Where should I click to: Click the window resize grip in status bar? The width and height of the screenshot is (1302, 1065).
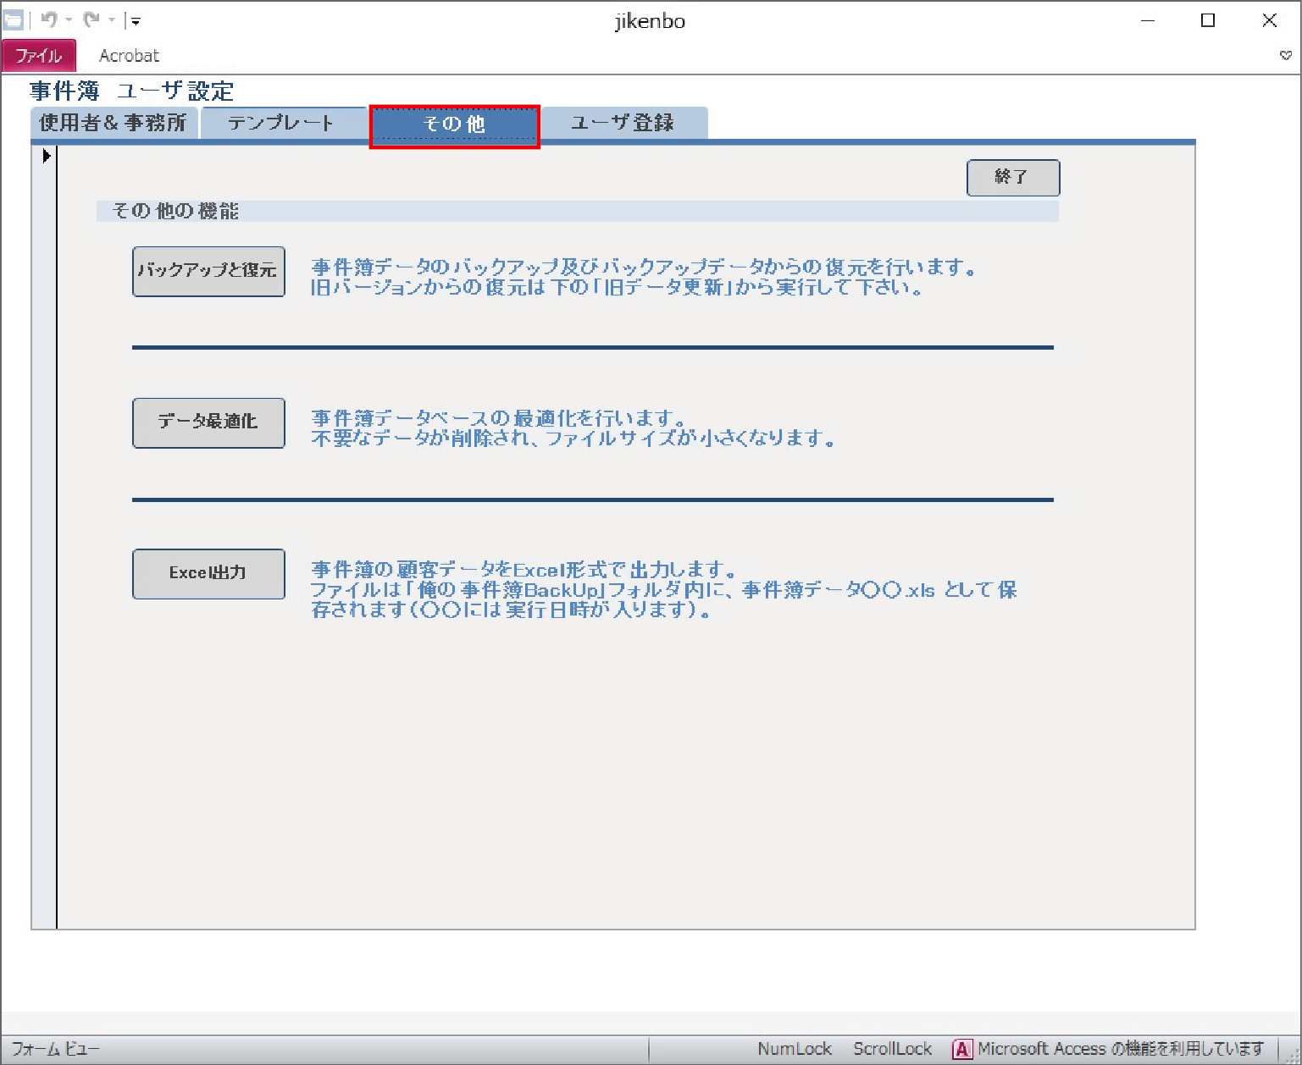(1292, 1055)
